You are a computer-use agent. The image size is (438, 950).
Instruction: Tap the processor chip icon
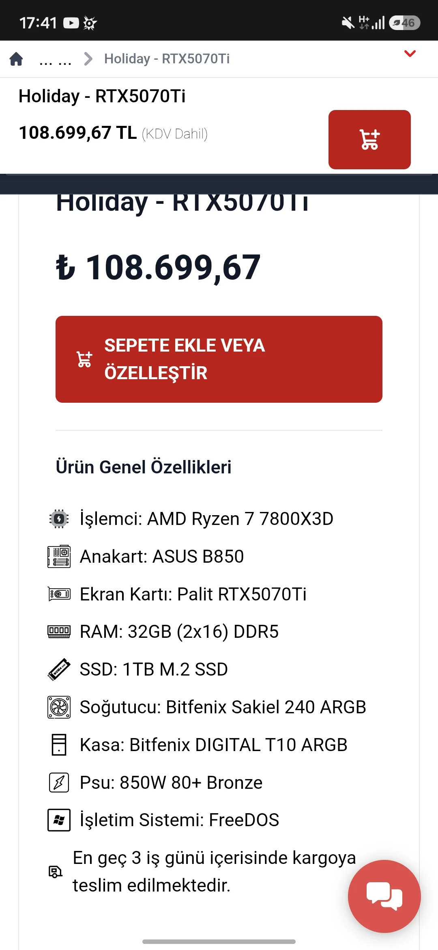59,518
